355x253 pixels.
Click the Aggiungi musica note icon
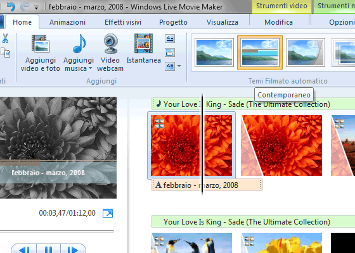(x=79, y=44)
